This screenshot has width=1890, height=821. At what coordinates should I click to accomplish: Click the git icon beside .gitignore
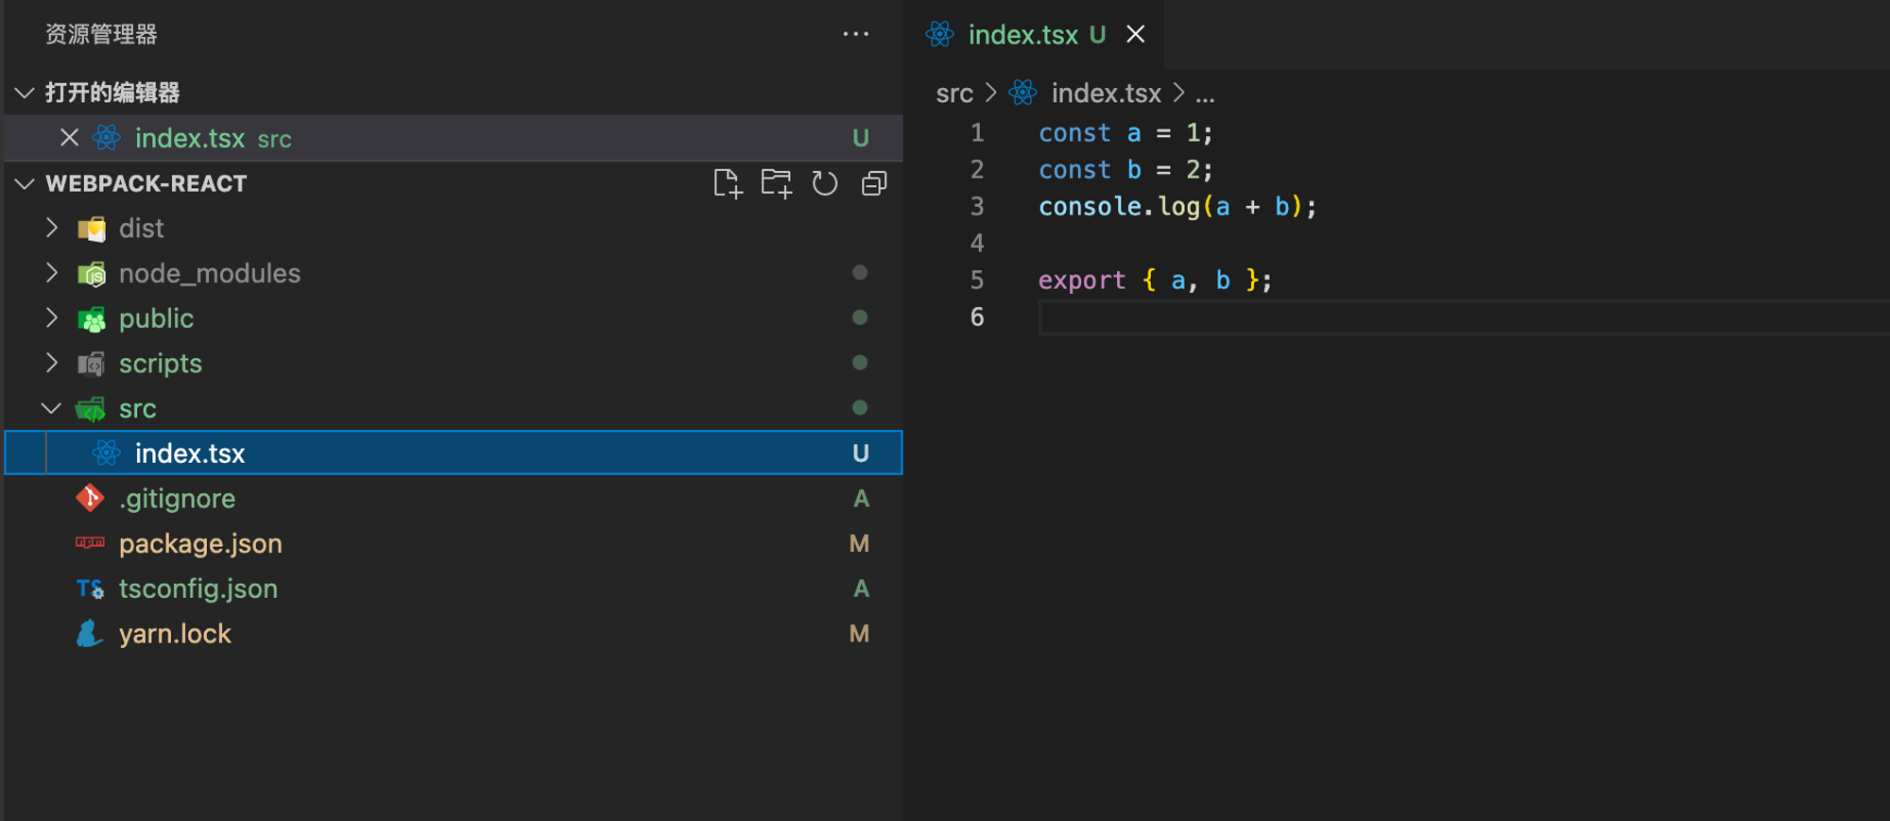[x=90, y=498]
